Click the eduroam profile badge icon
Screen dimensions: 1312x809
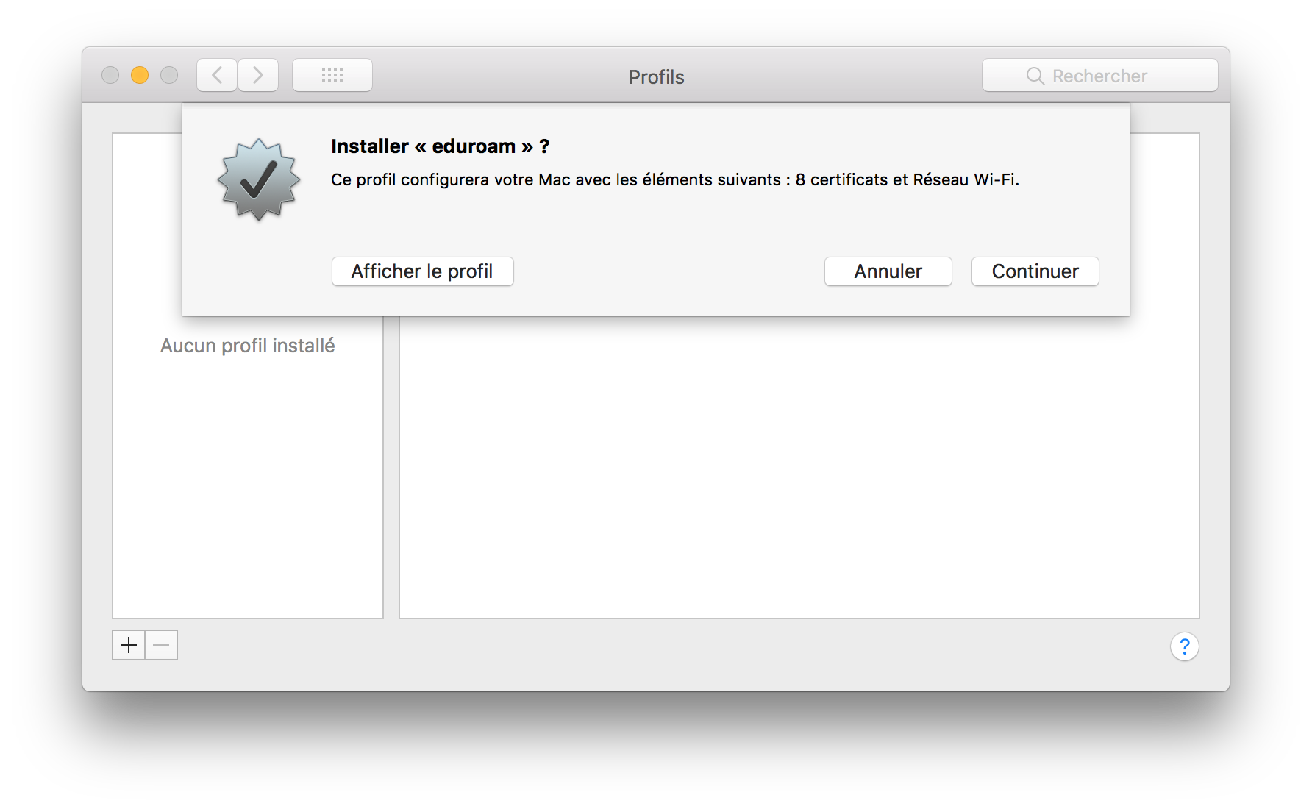tap(257, 180)
